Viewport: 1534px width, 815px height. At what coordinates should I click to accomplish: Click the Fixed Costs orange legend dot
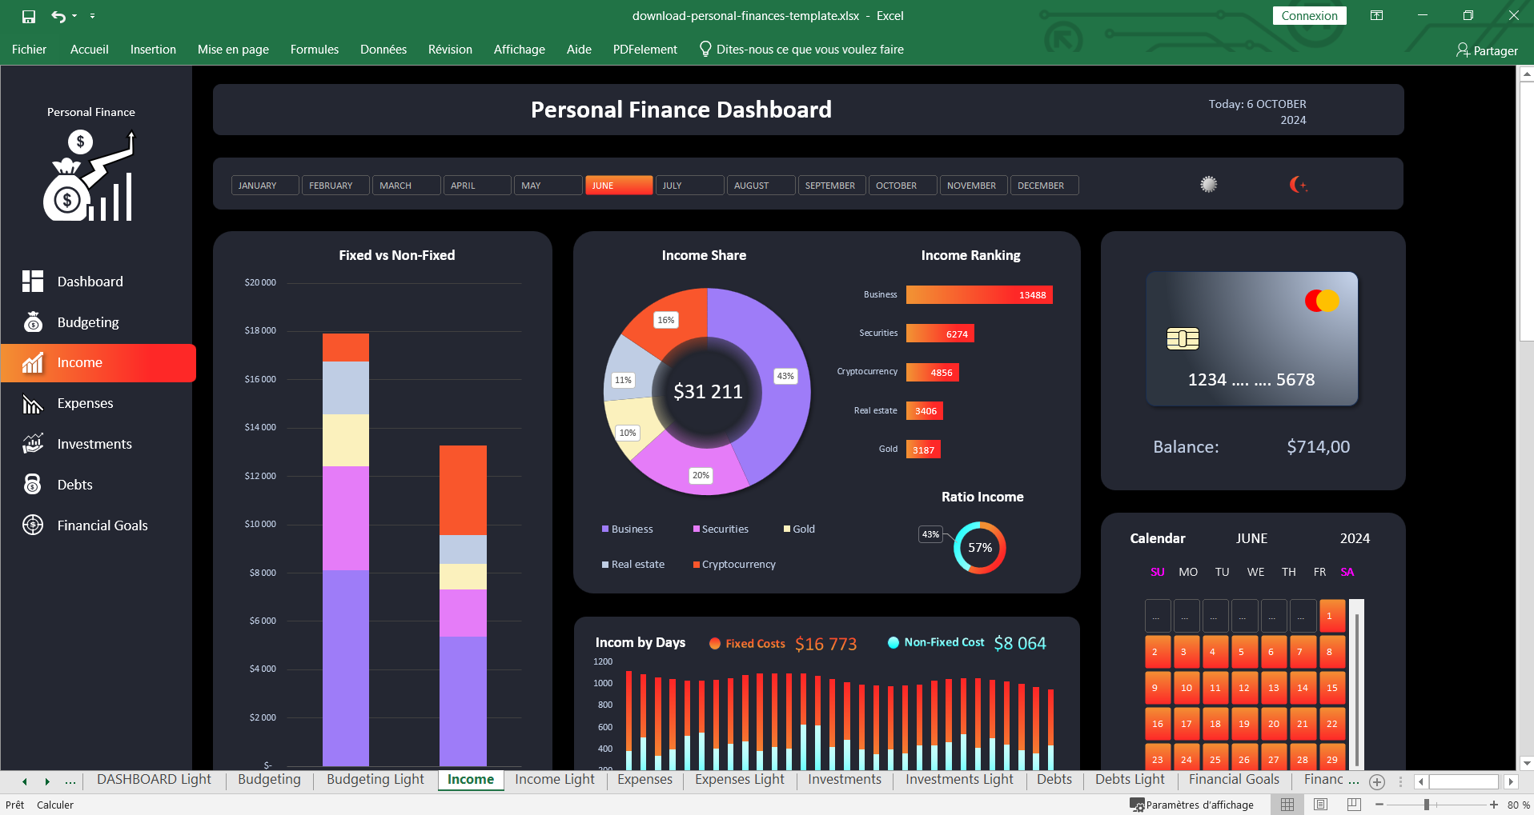[715, 643]
